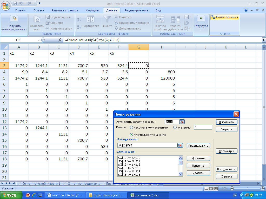Click Применить повторно command

(132, 23)
